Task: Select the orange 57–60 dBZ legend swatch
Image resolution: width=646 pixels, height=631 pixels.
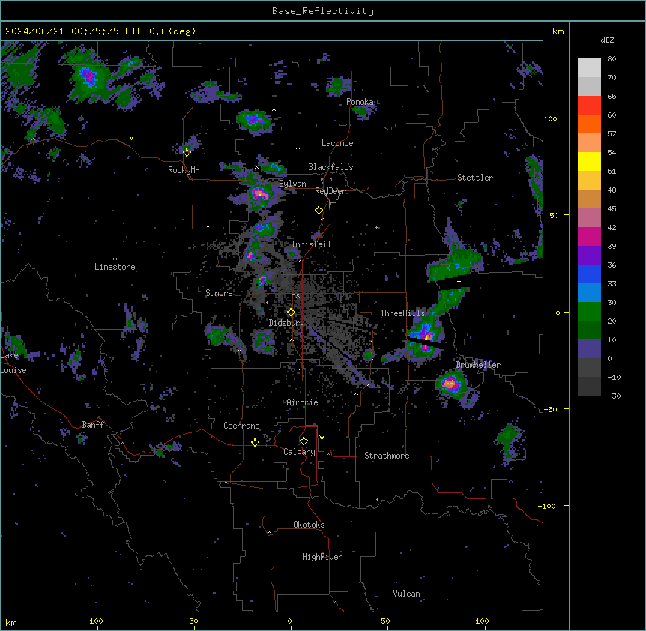Action: pyautogui.click(x=589, y=124)
